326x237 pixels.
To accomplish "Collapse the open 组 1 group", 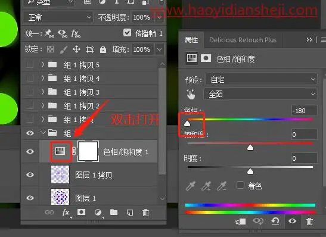I will pyautogui.click(x=44, y=132).
